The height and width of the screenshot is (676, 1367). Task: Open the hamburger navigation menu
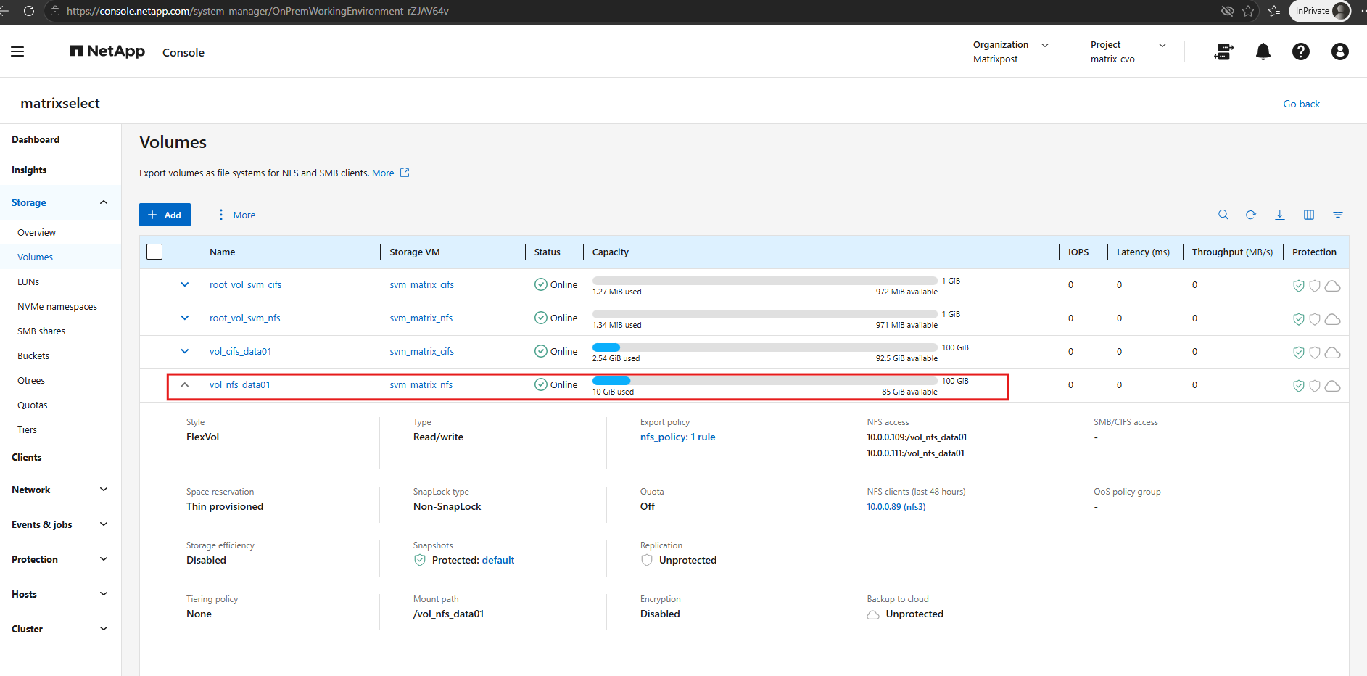point(17,51)
